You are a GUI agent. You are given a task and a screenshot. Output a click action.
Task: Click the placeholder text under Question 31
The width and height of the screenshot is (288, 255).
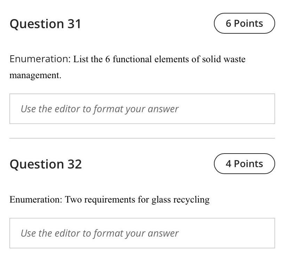coord(99,109)
